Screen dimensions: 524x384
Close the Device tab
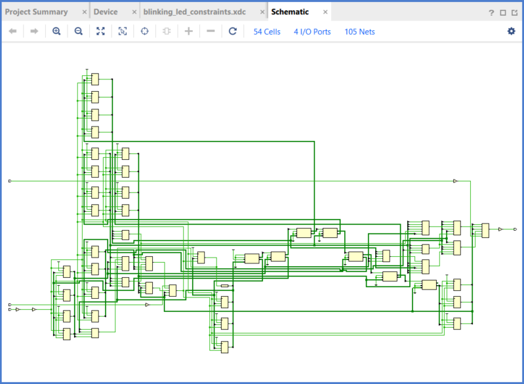134,12
